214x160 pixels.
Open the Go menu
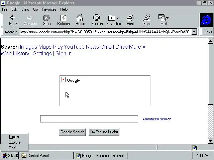35,9
